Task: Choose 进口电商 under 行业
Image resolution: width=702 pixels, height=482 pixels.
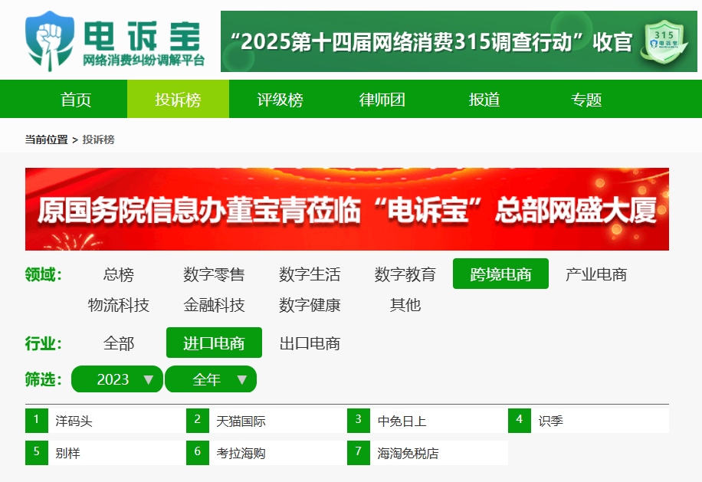Action: click(x=214, y=343)
